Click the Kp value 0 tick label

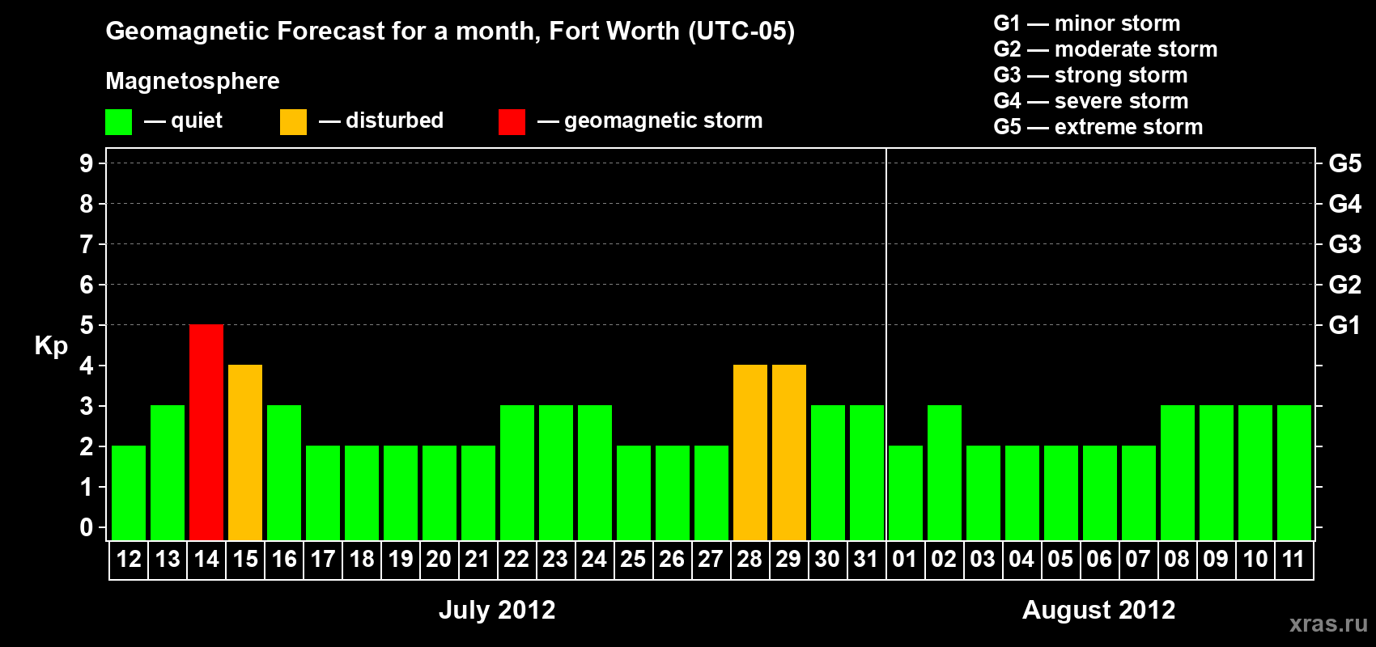(x=87, y=527)
